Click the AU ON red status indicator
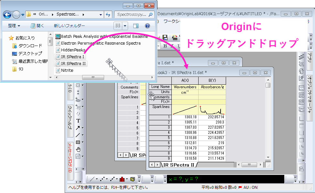This screenshot has height=193, width=315. [240, 188]
